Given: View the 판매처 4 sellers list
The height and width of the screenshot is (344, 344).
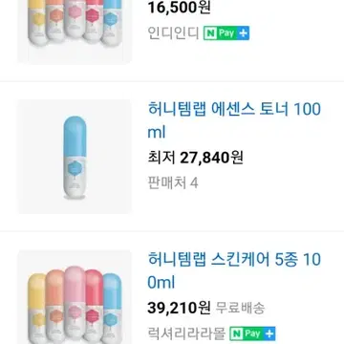Looking at the screenshot, I should [173, 183].
